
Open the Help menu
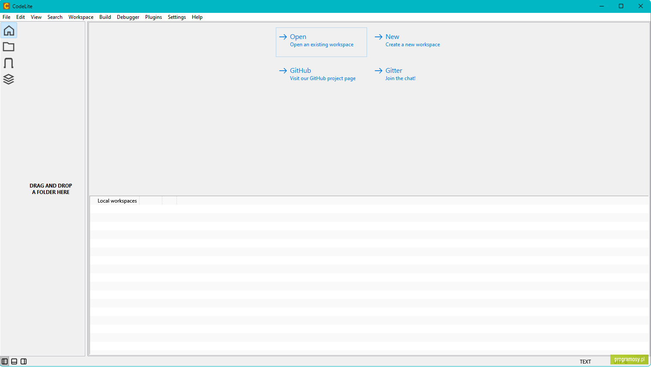coord(197,17)
